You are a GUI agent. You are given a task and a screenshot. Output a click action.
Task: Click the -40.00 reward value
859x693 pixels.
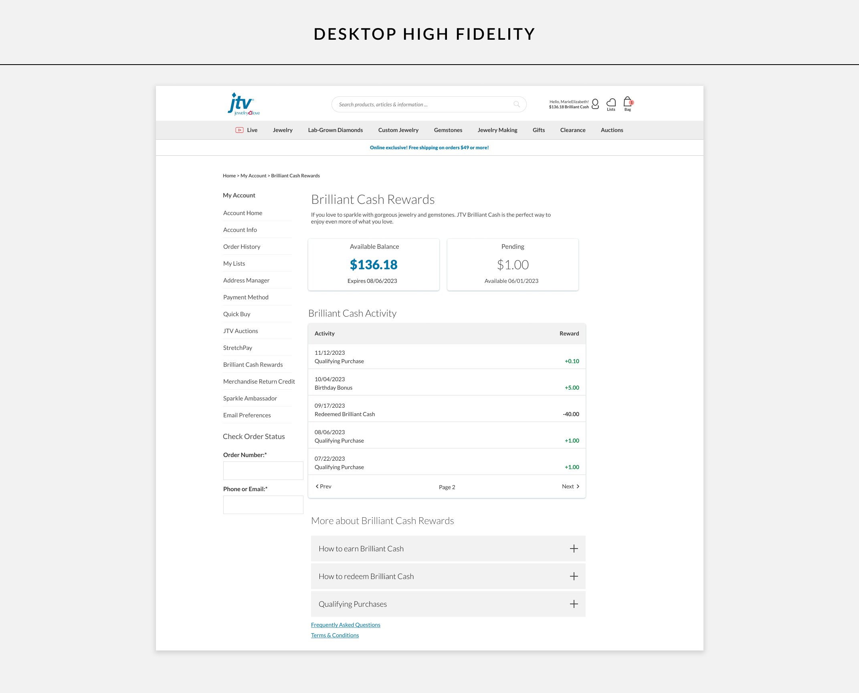point(571,414)
